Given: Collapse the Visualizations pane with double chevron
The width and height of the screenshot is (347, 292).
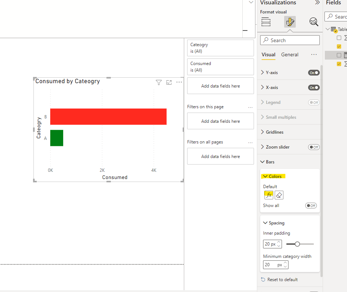Looking at the screenshot, I should 317,3.
